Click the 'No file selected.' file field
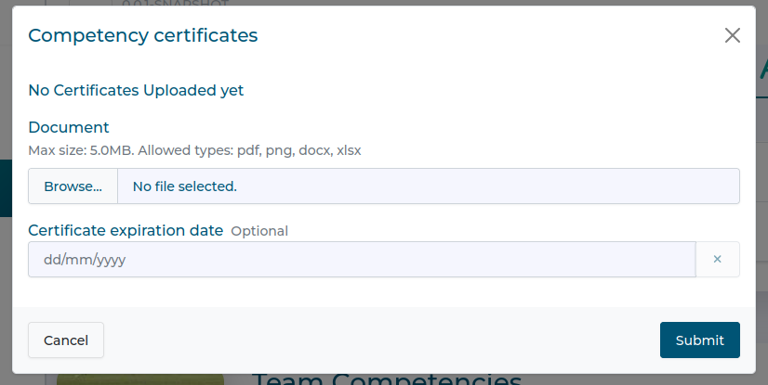This screenshot has height=385, width=768. [x=428, y=186]
